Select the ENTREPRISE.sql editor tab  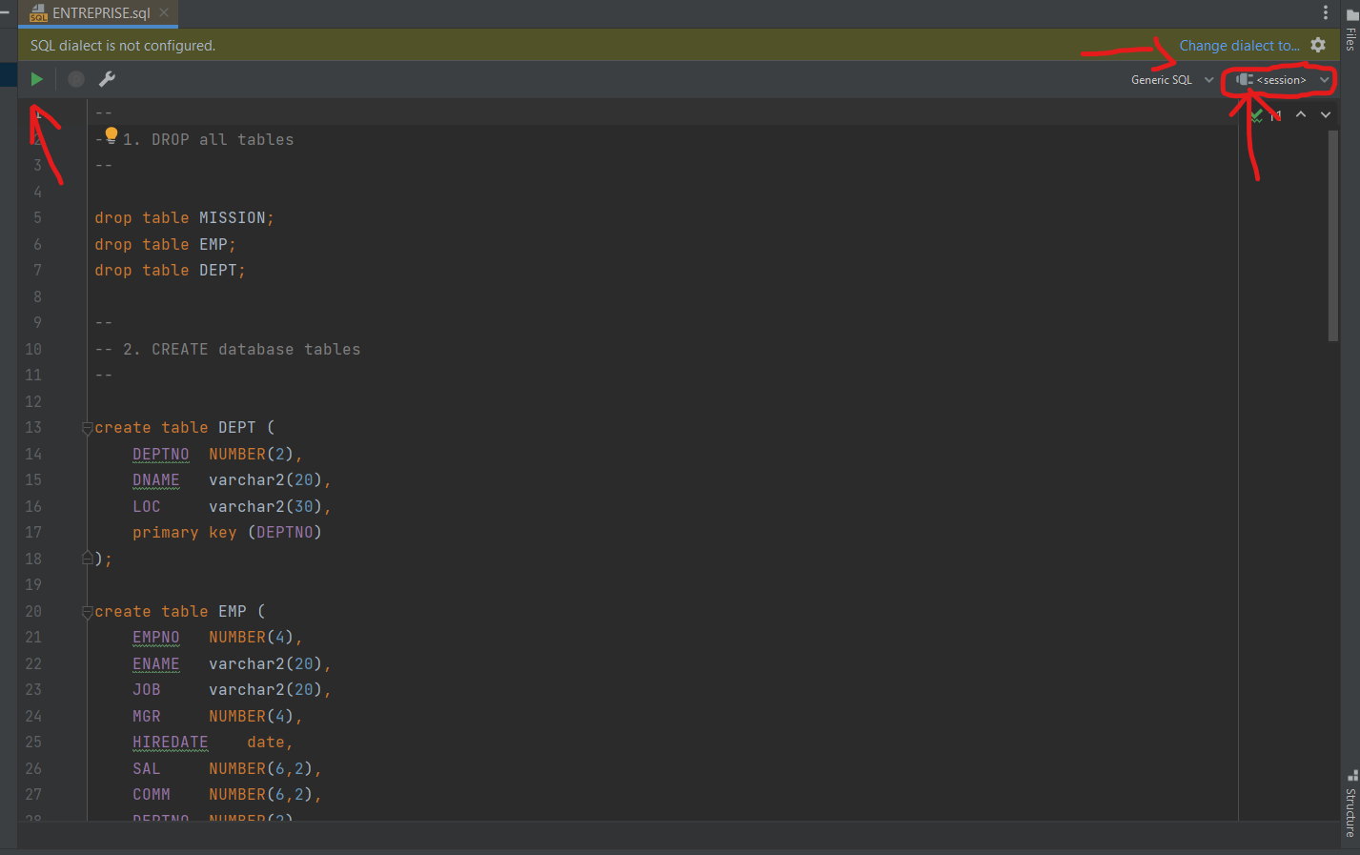pos(99,13)
